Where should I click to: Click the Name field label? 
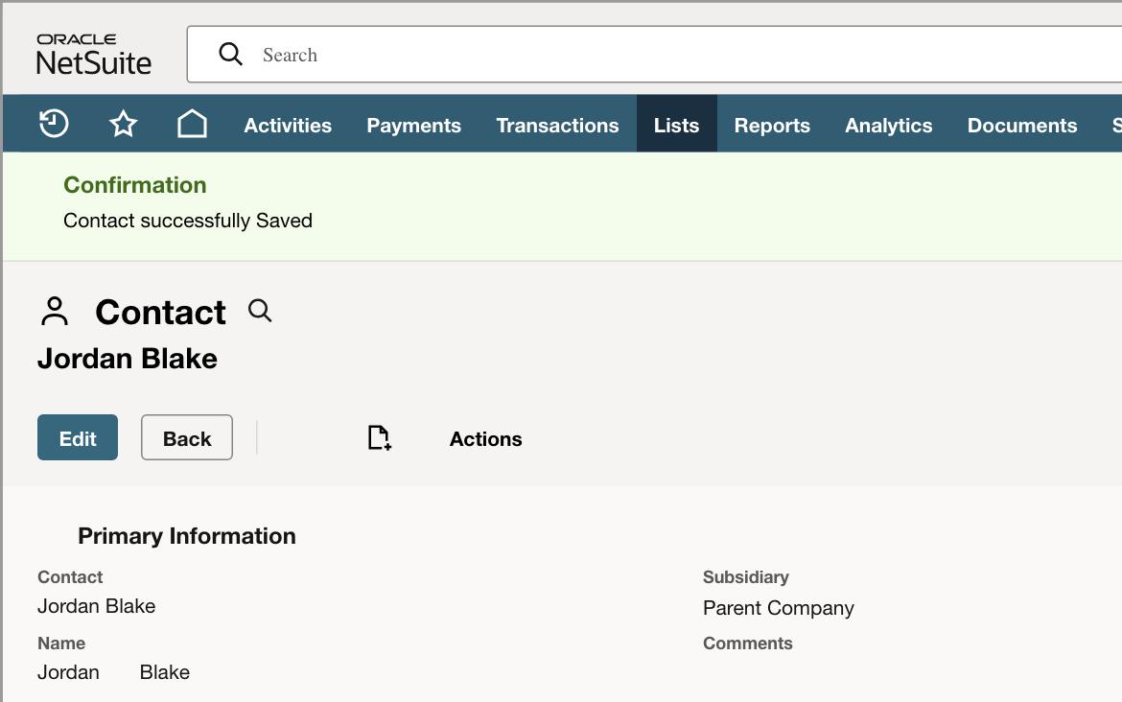point(61,643)
